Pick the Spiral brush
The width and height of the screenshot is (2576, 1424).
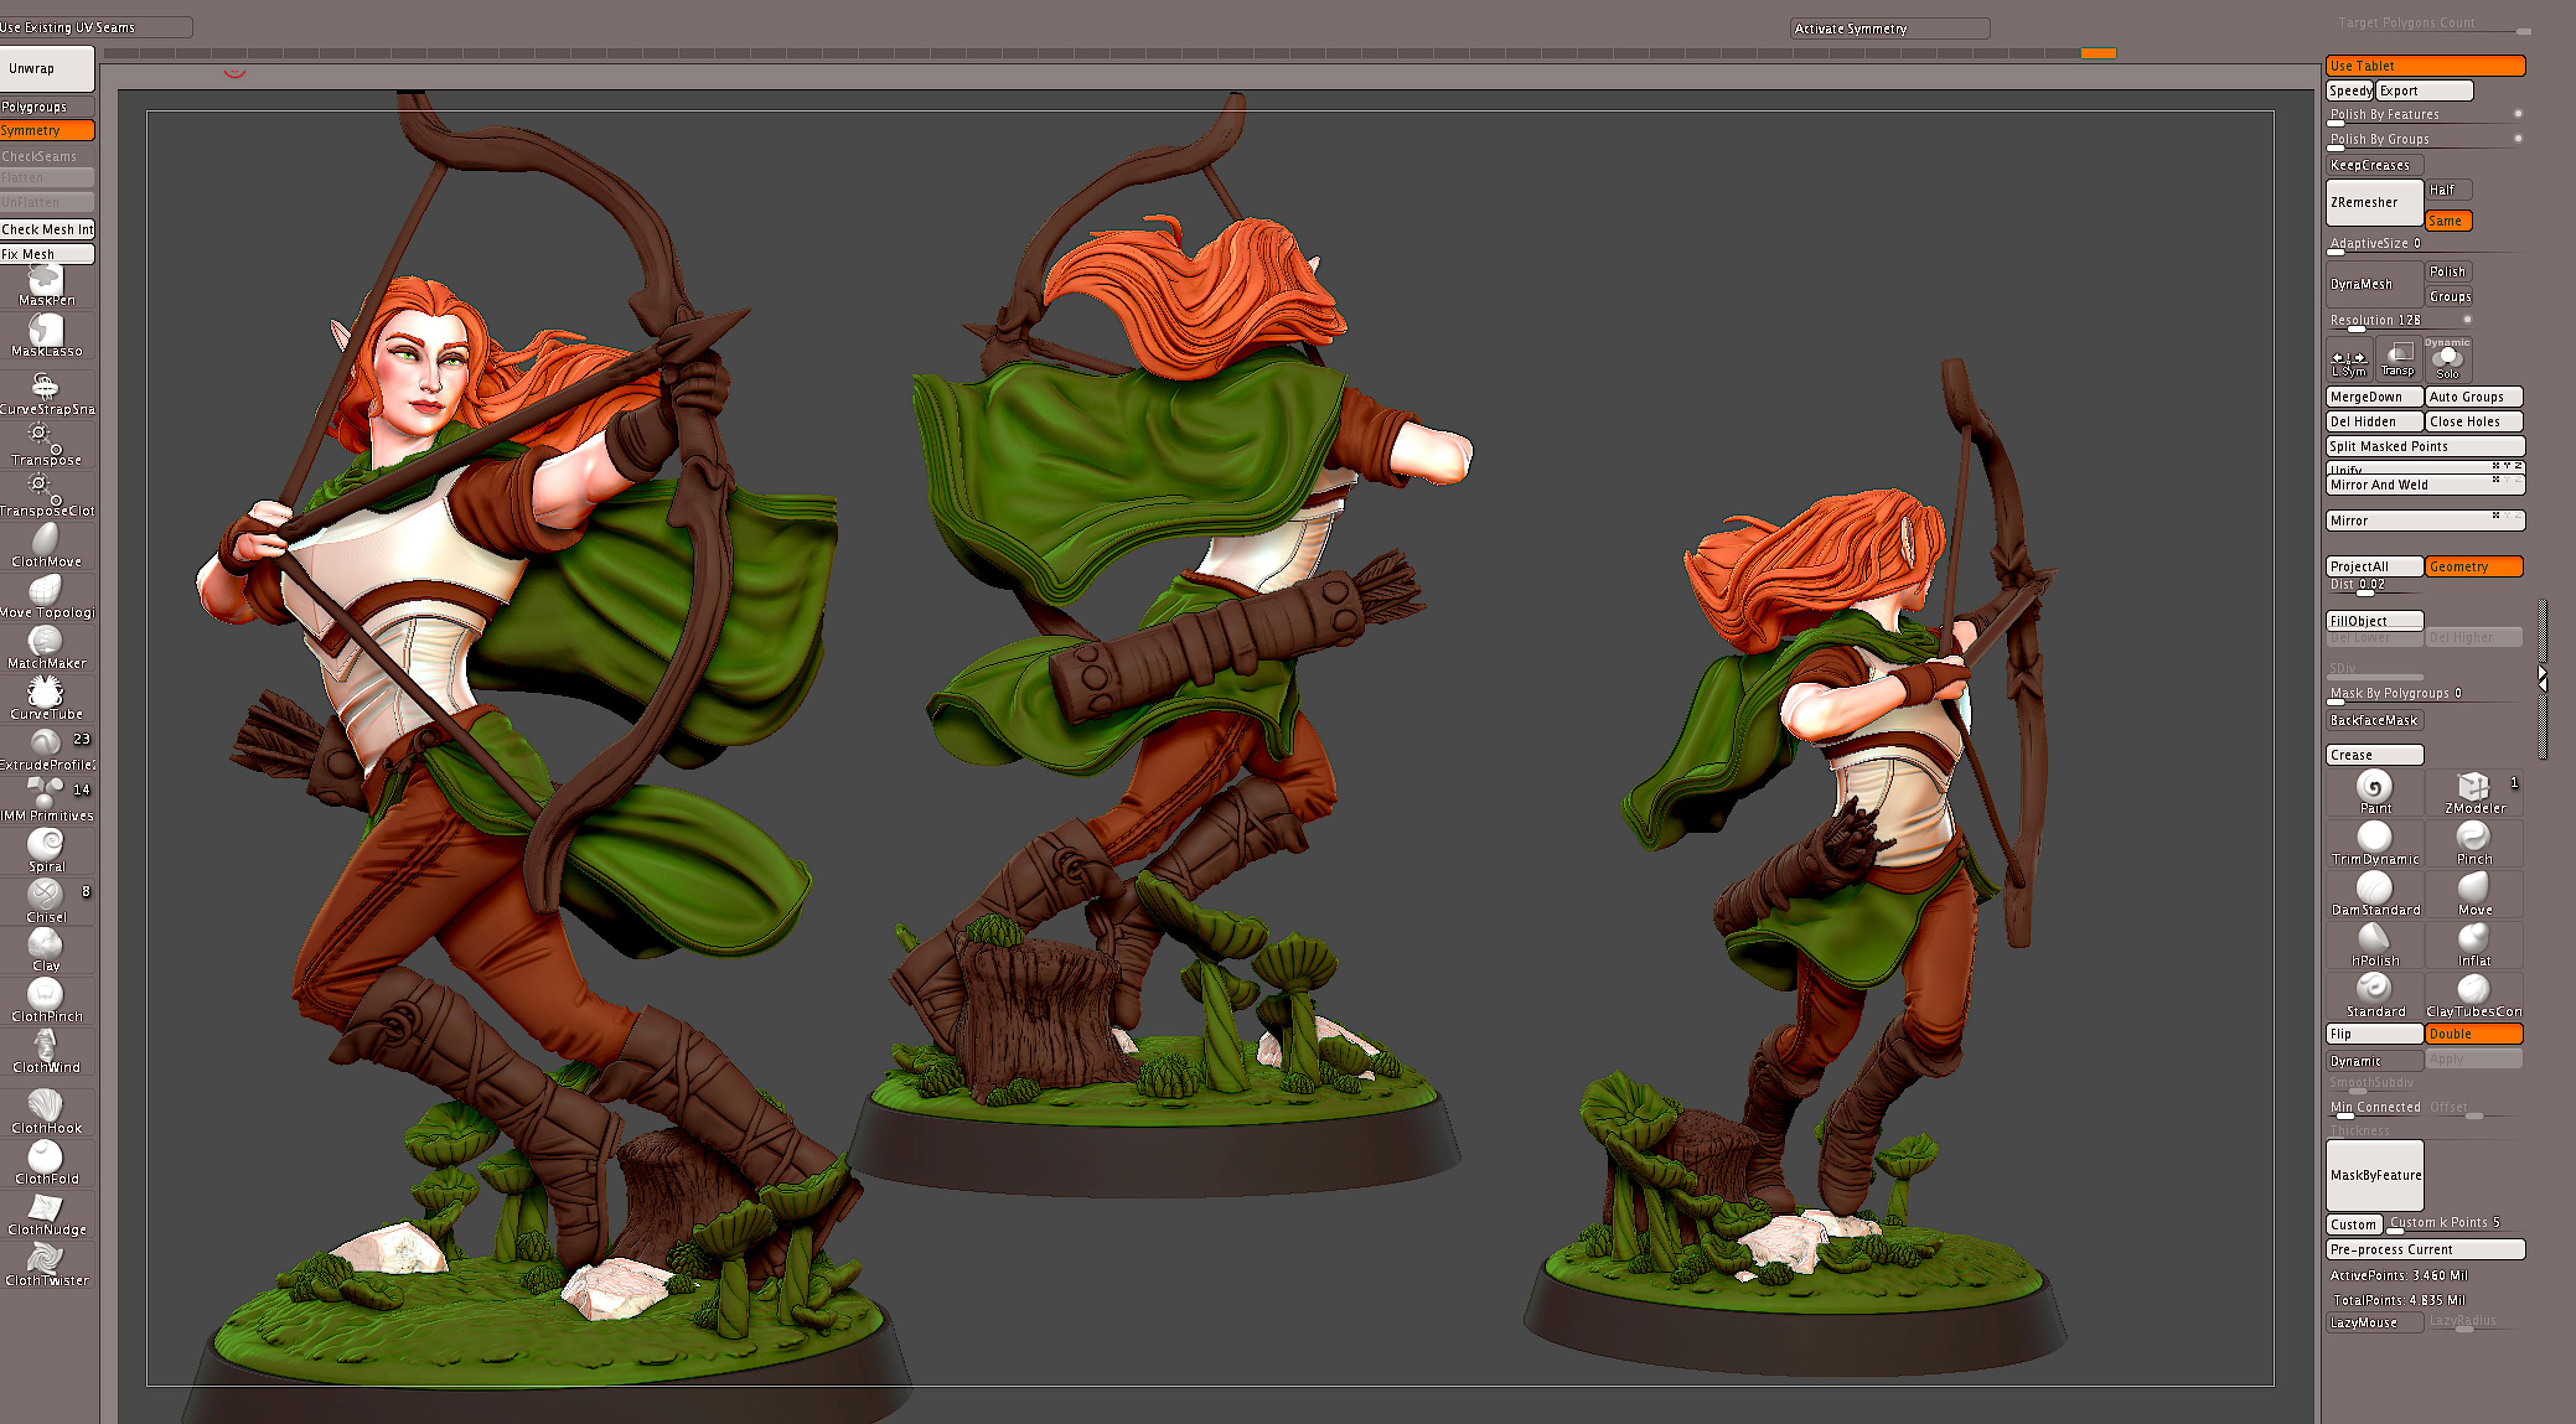[46, 849]
